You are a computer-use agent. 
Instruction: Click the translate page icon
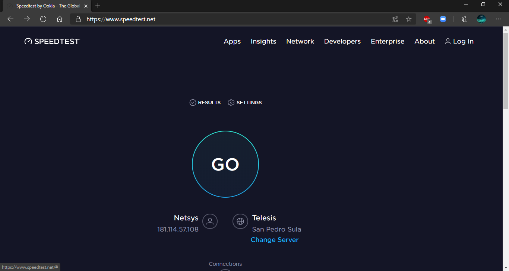pos(395,19)
